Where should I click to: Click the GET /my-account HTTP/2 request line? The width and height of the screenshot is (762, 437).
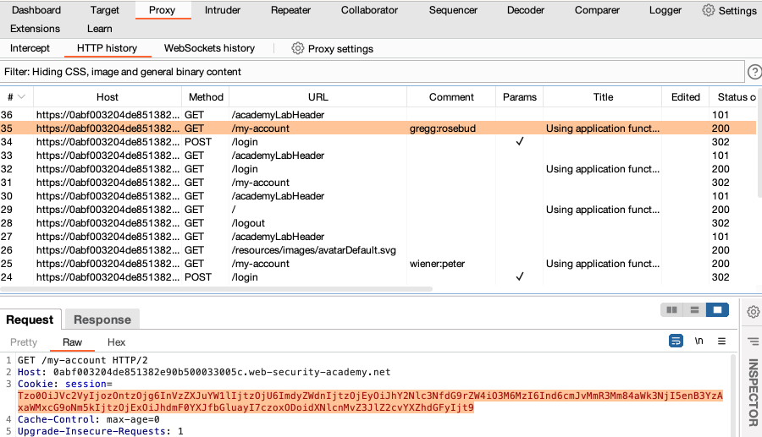coord(83,360)
